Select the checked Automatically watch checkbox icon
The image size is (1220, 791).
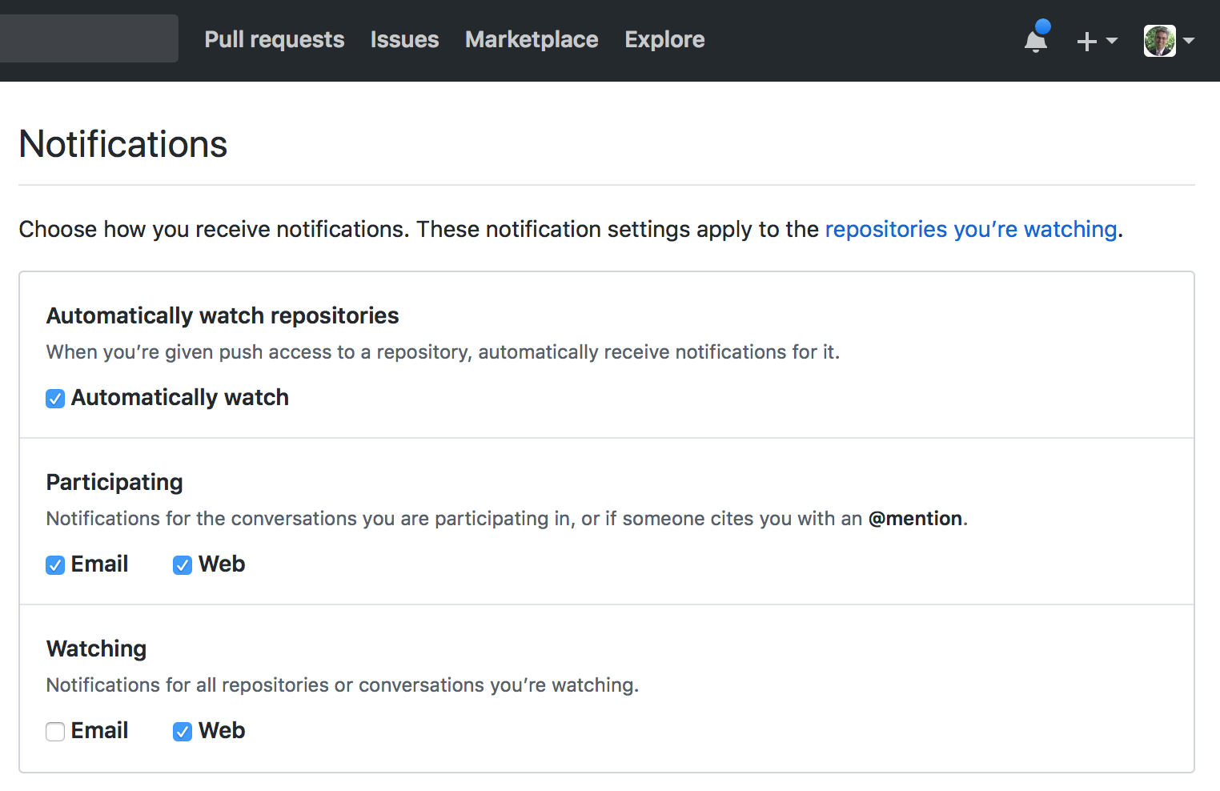click(x=54, y=398)
